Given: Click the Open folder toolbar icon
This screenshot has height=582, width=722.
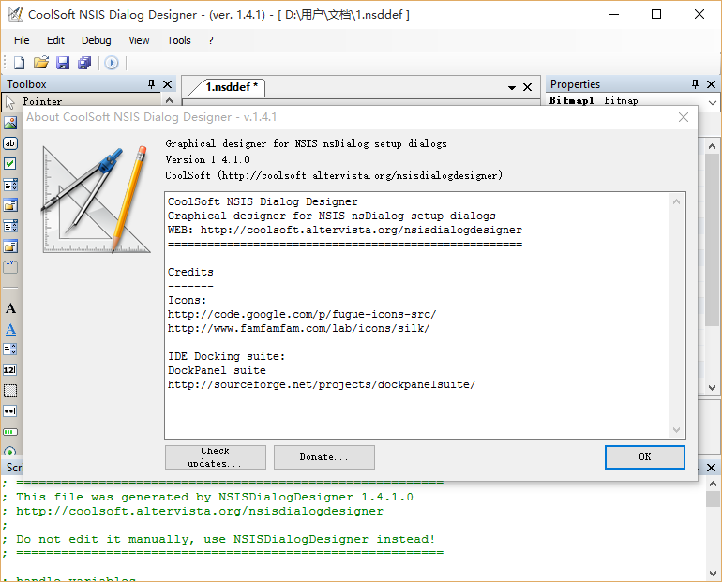Looking at the screenshot, I should click(x=40, y=63).
